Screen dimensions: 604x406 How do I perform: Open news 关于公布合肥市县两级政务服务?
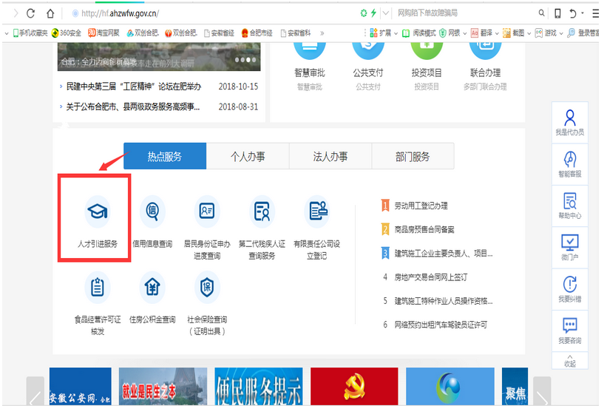133,106
